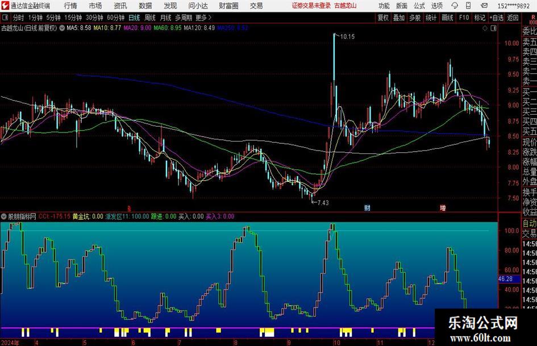Click the 10.15 high price annotation

pyautogui.click(x=347, y=36)
